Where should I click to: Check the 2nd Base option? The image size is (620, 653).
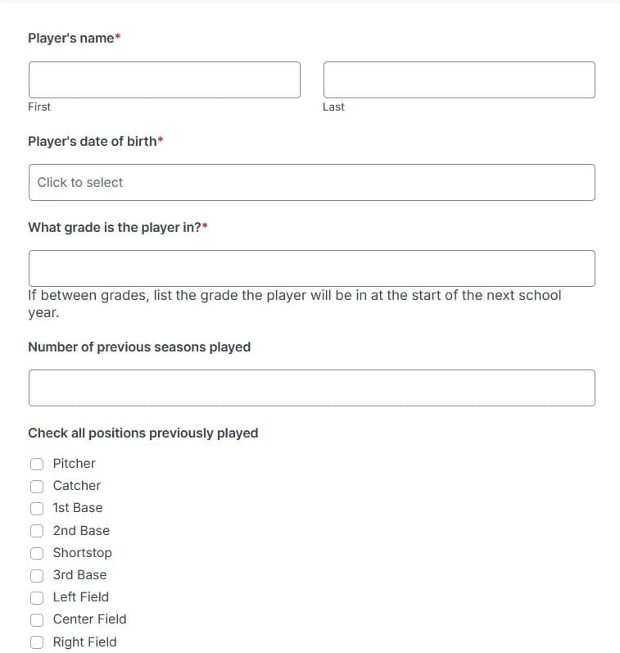(37, 531)
